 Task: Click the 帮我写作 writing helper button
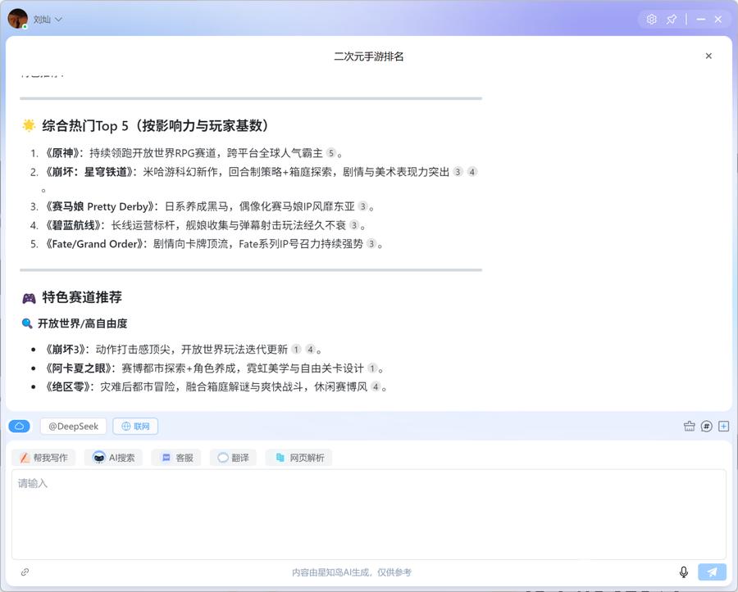(x=43, y=458)
